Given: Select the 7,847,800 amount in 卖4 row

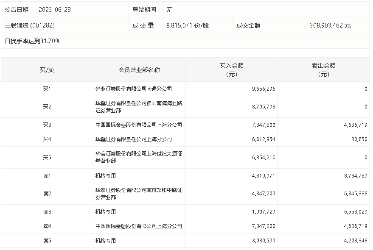Looking at the screenshot, I should pyautogui.click(x=264, y=226).
